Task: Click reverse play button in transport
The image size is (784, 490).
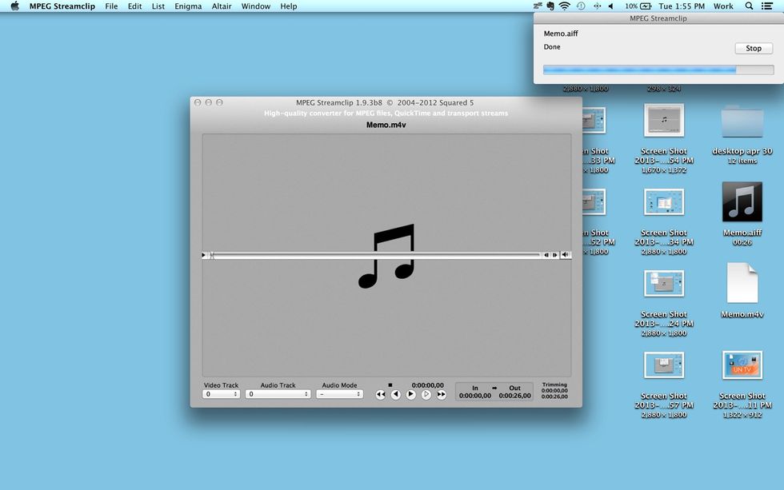Action: [395, 395]
